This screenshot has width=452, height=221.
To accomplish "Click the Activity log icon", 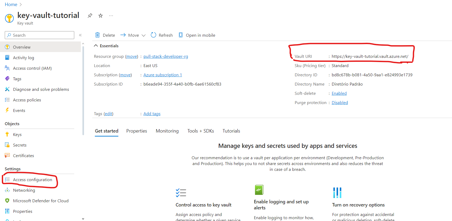I will pyautogui.click(x=7, y=58).
